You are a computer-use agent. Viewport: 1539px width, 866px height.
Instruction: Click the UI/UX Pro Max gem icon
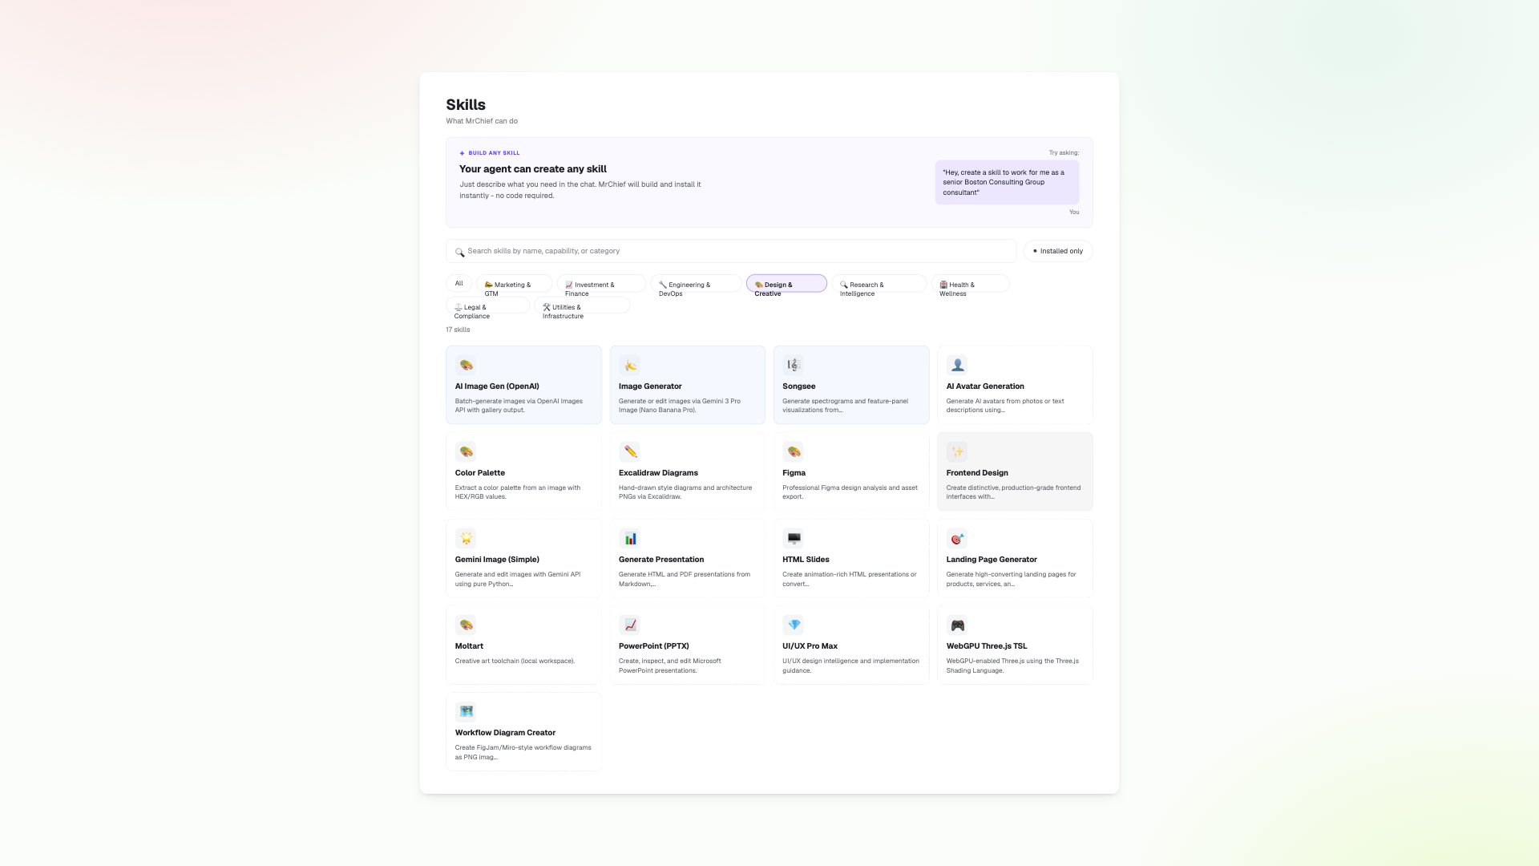point(794,625)
